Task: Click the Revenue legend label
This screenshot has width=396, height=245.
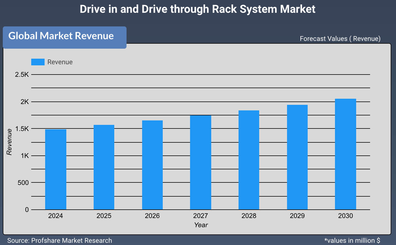Action: point(60,62)
